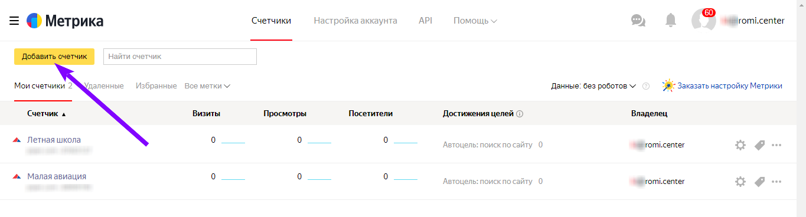
Task: Click Автоцель text in Летная школа row
Action: [x=488, y=145]
